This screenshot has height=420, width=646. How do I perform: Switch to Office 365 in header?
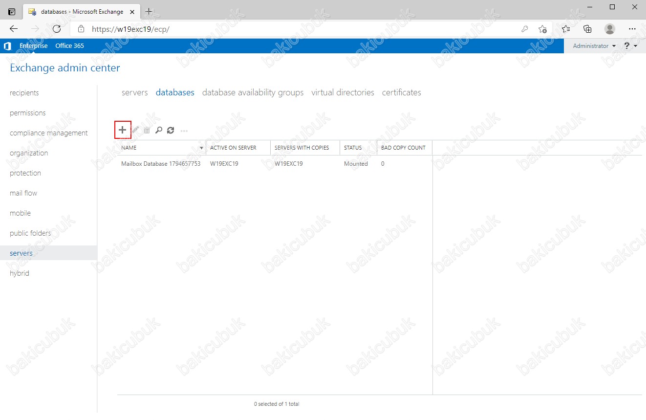coord(70,46)
